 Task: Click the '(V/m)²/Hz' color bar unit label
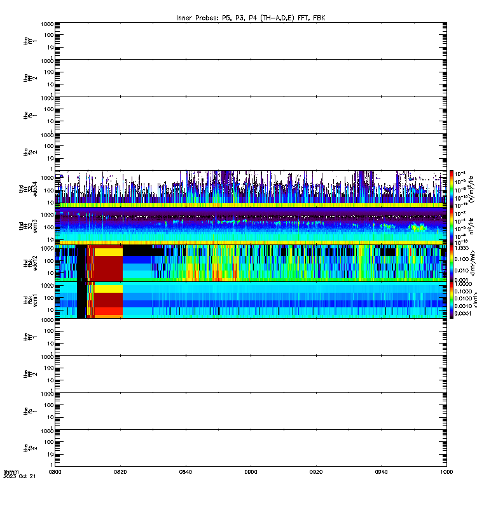[x=472, y=189]
